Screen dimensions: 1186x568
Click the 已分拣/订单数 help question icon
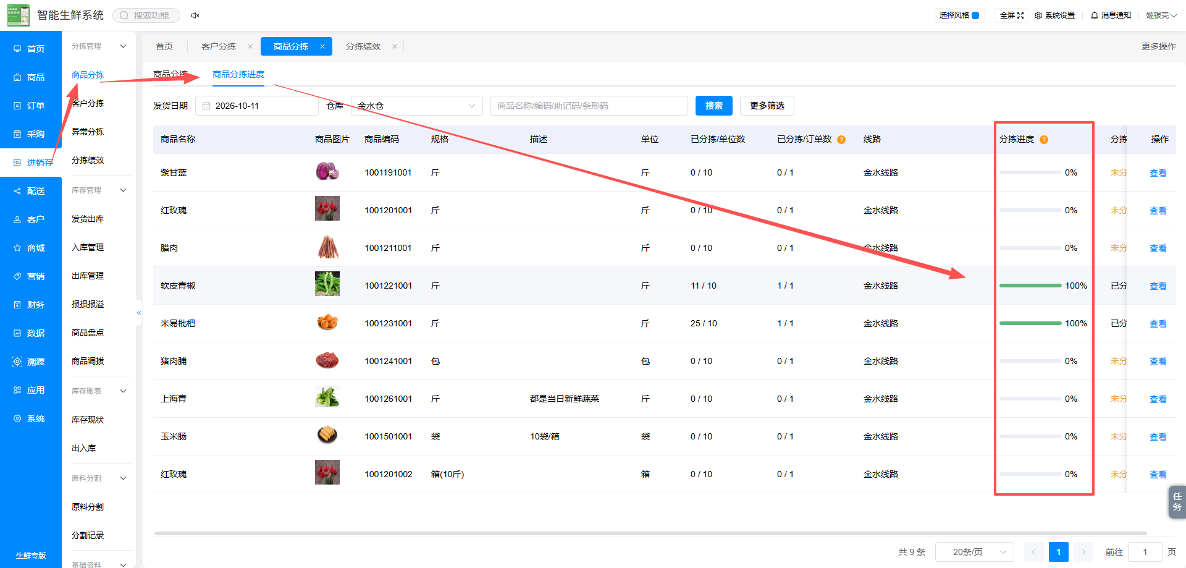841,140
